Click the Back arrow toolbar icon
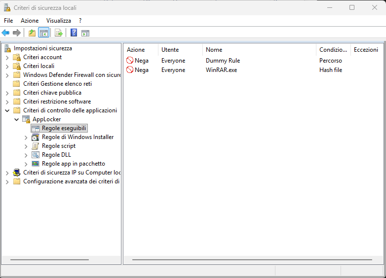The width and height of the screenshot is (386, 278). [x=5, y=33]
